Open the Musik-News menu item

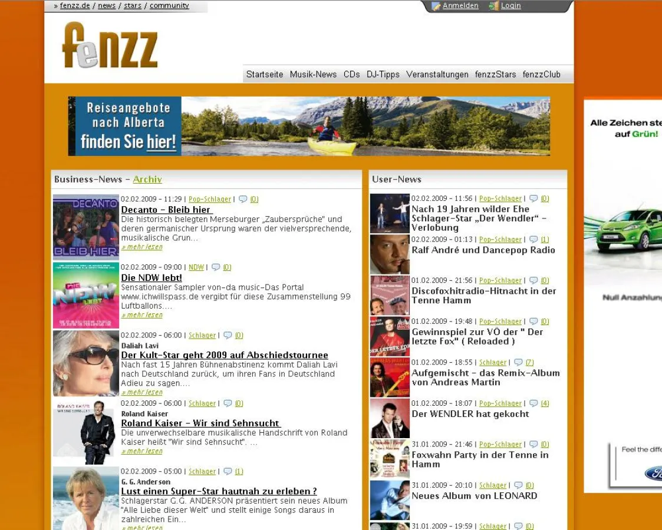[312, 74]
